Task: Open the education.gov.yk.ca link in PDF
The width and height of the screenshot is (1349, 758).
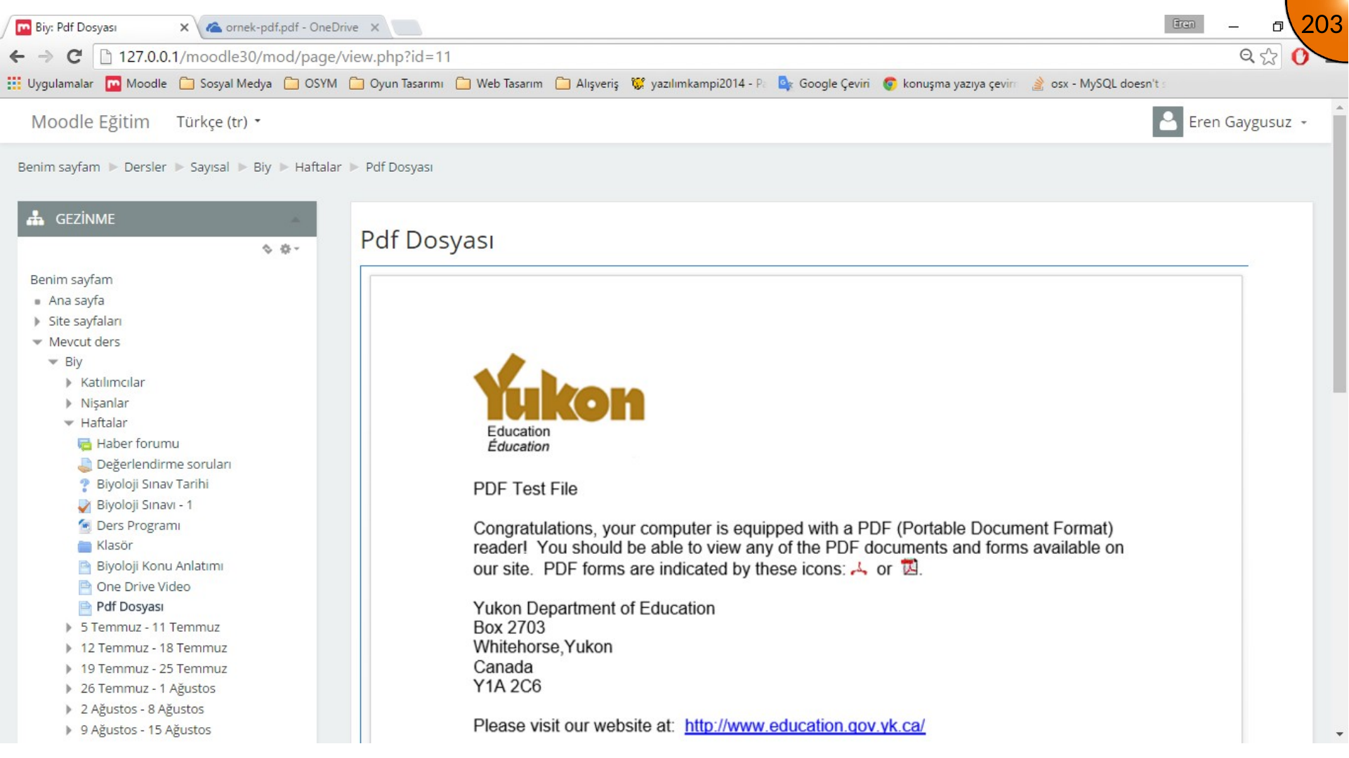Action: [x=805, y=726]
